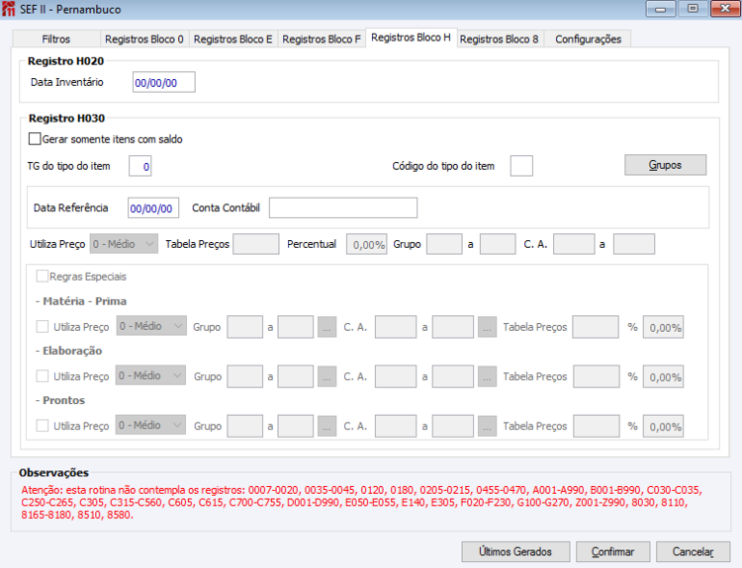Click the Código do tipo do item field
742x568 pixels.
click(x=521, y=166)
